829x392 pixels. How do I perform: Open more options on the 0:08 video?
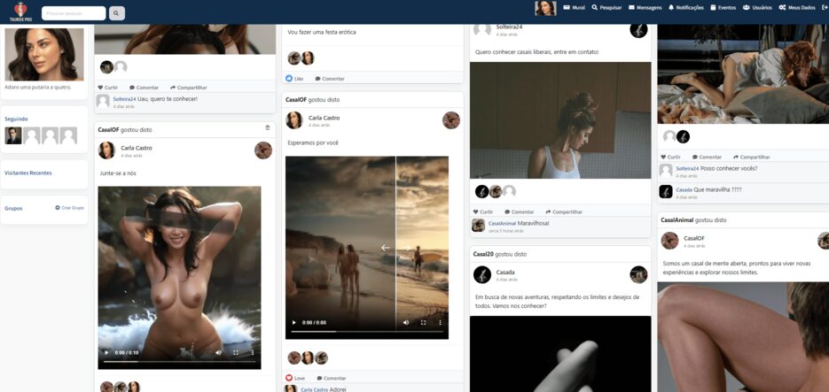441,323
